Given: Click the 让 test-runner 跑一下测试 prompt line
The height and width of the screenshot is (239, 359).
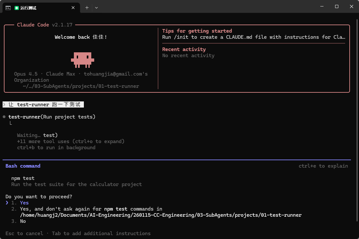Looking at the screenshot, I should coord(44,105).
